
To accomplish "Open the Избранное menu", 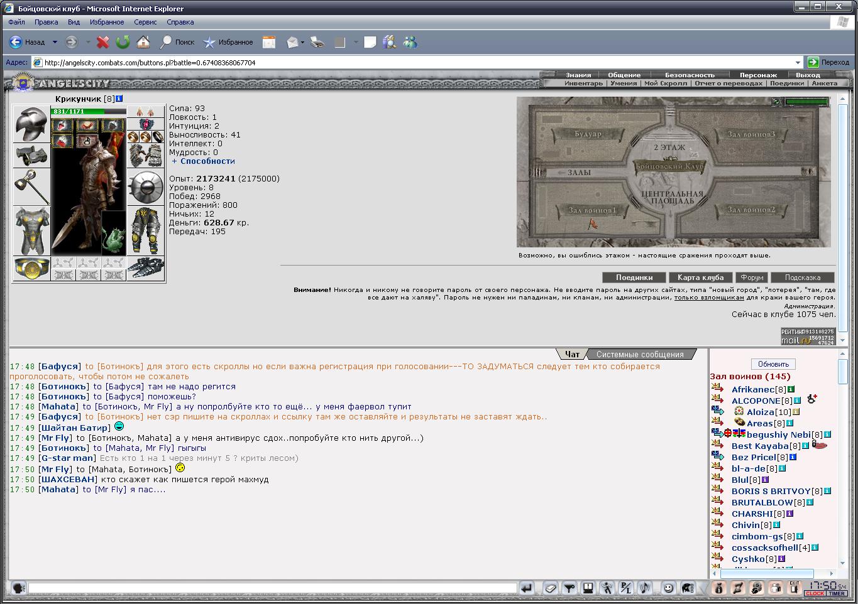I will tap(107, 22).
